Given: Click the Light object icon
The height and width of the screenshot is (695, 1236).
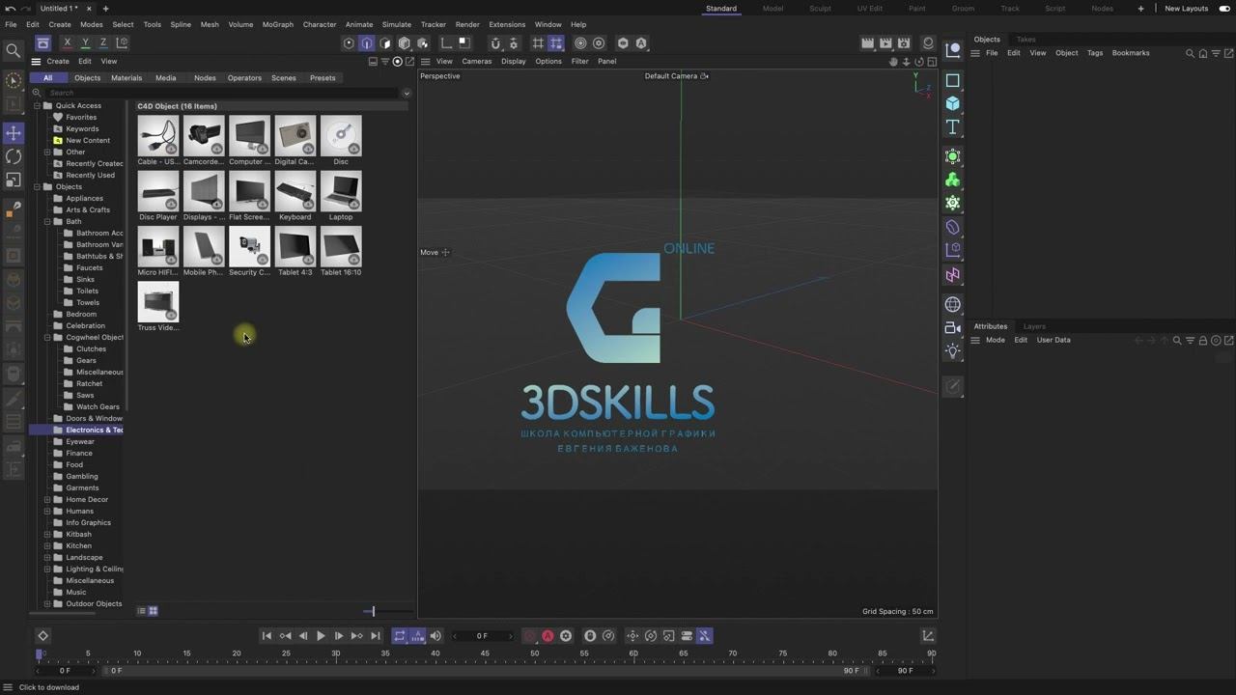Looking at the screenshot, I should click(x=953, y=351).
